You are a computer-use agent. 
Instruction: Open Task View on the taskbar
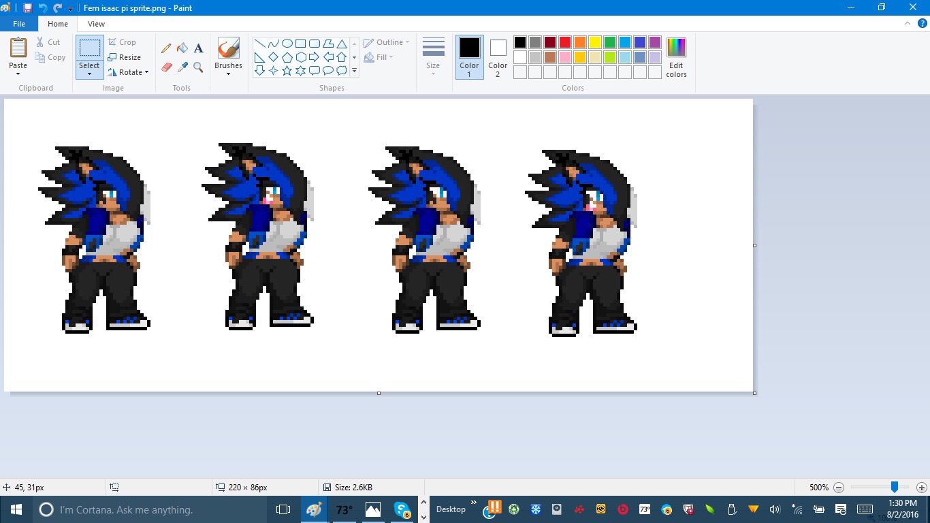(x=283, y=509)
